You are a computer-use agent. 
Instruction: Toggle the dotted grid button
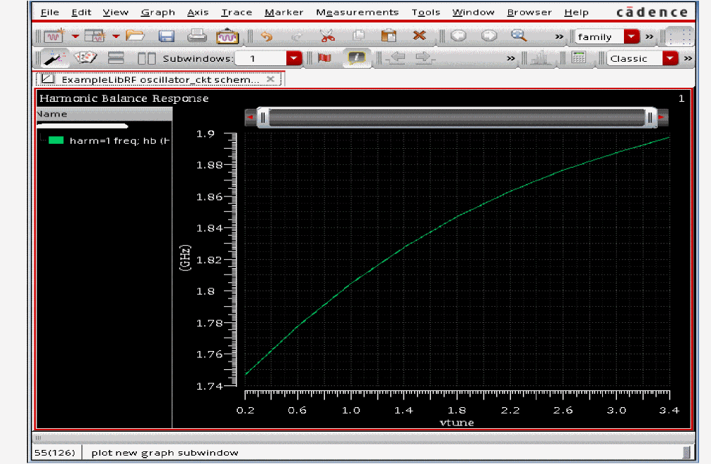(x=678, y=37)
